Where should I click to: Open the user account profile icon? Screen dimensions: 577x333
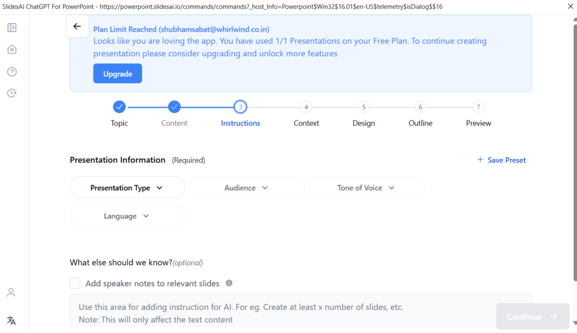coord(11,292)
